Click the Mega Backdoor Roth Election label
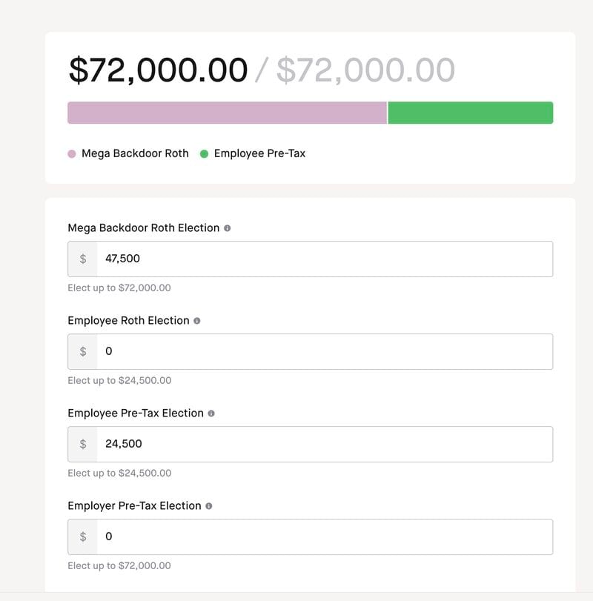This screenshot has height=601, width=593. 143,228
